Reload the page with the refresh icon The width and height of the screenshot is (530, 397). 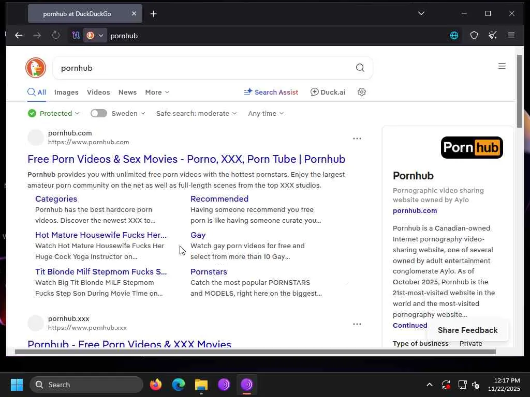56,36
